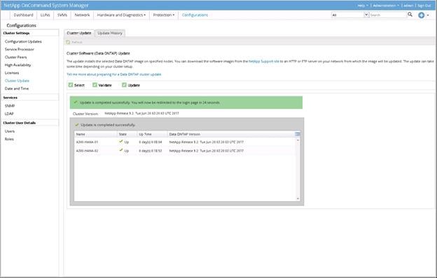This screenshot has width=437, height=278.
Task: Open Licenses in the sidebar
Action: [x=12, y=73]
